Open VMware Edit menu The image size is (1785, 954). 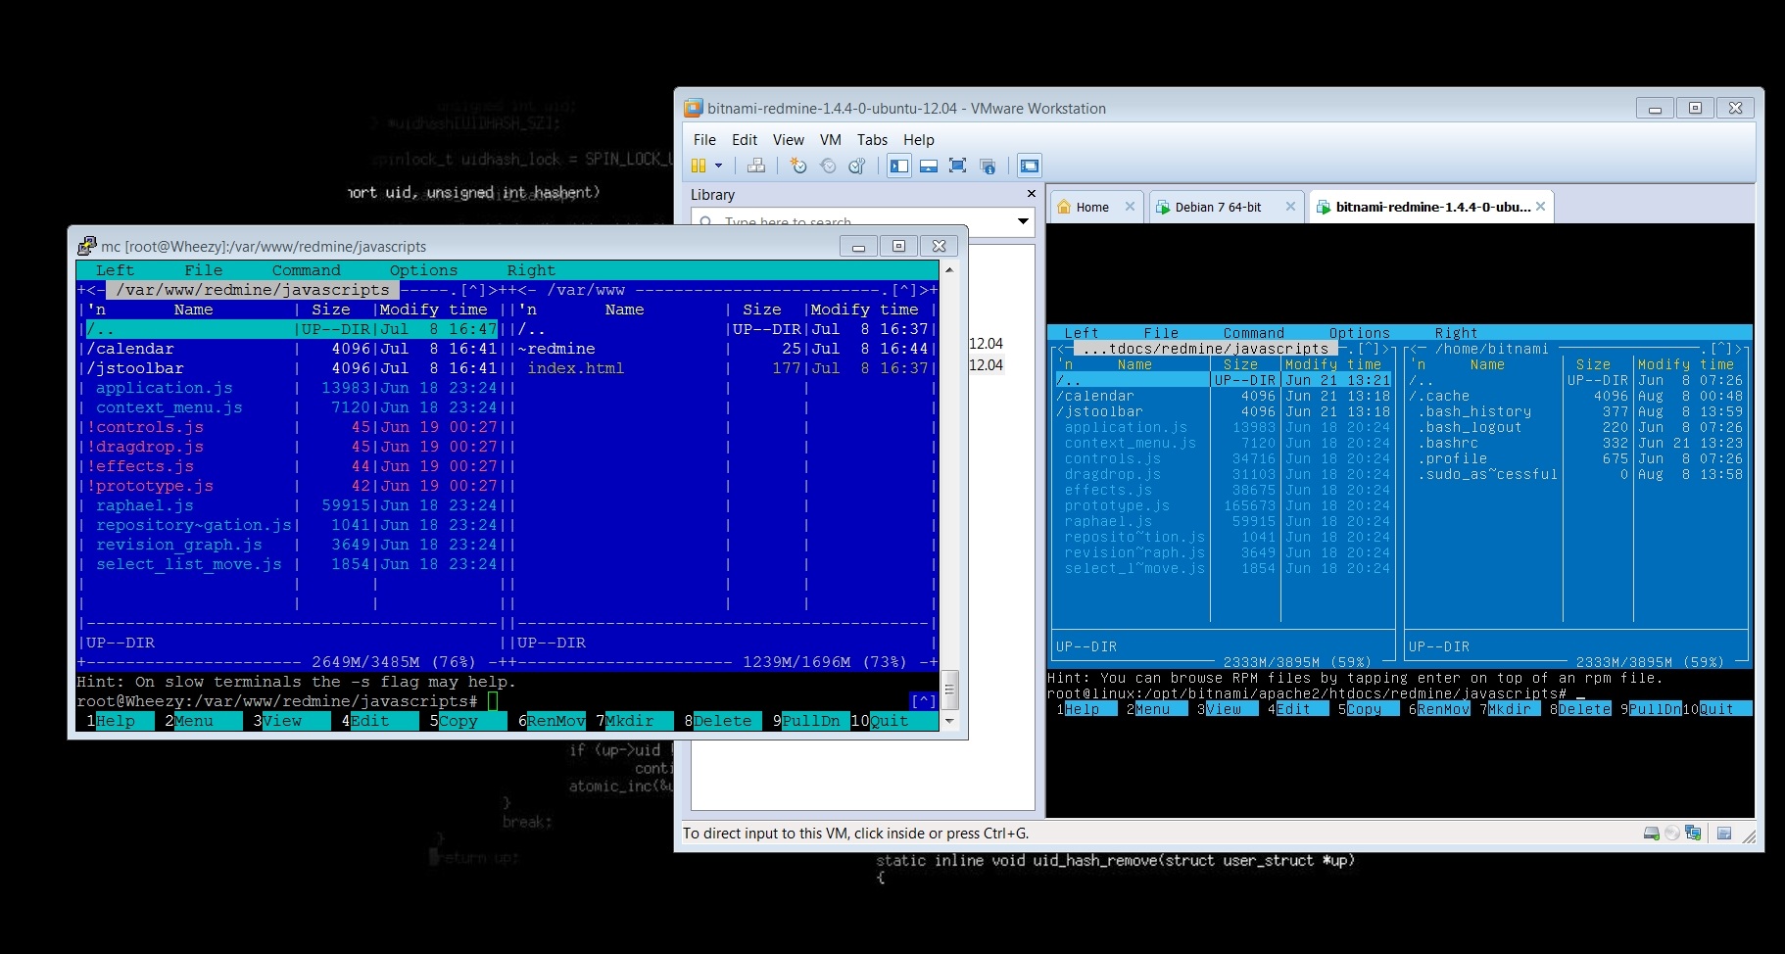(x=745, y=139)
